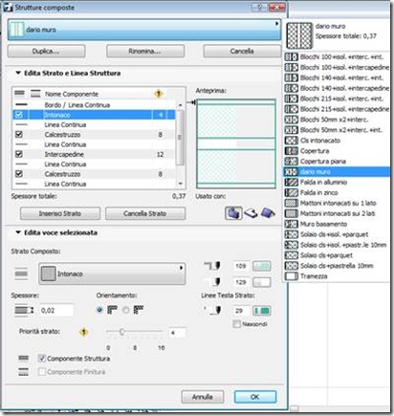Select Muro basamento from the list
The image size is (394, 416).
323,224
